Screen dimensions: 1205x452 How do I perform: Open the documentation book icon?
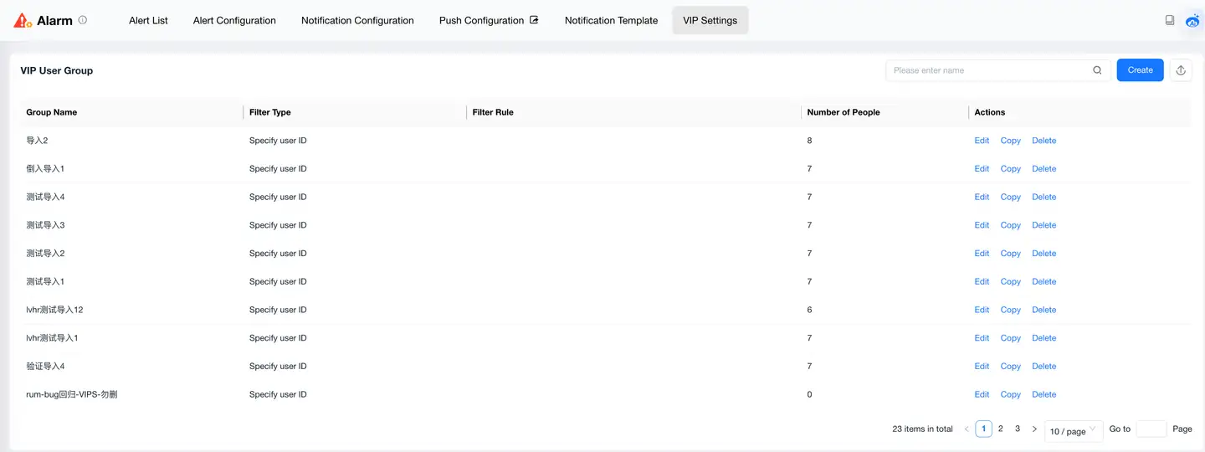[1170, 20]
